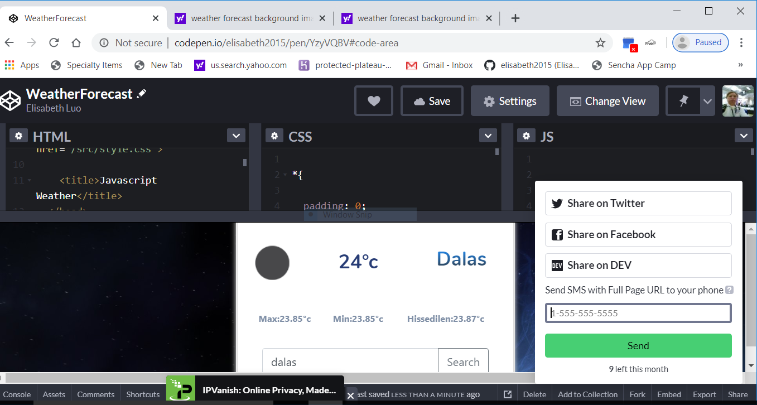Toggle the Share menu in footer
The height and width of the screenshot is (405, 757).
coord(738,394)
